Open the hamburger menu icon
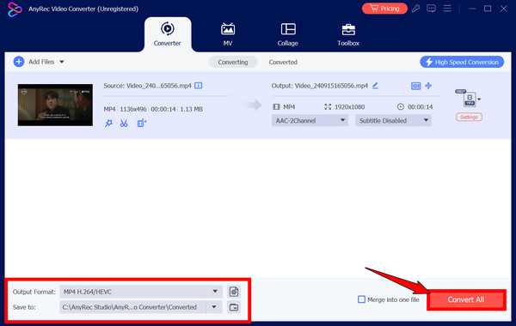The height and width of the screenshot is (326, 516). click(x=447, y=9)
